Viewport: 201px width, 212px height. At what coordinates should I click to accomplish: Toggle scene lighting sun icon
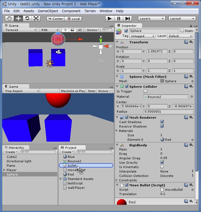coord(65,30)
